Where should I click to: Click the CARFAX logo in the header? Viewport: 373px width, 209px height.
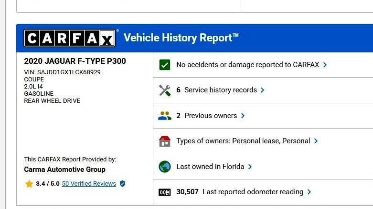point(70,38)
